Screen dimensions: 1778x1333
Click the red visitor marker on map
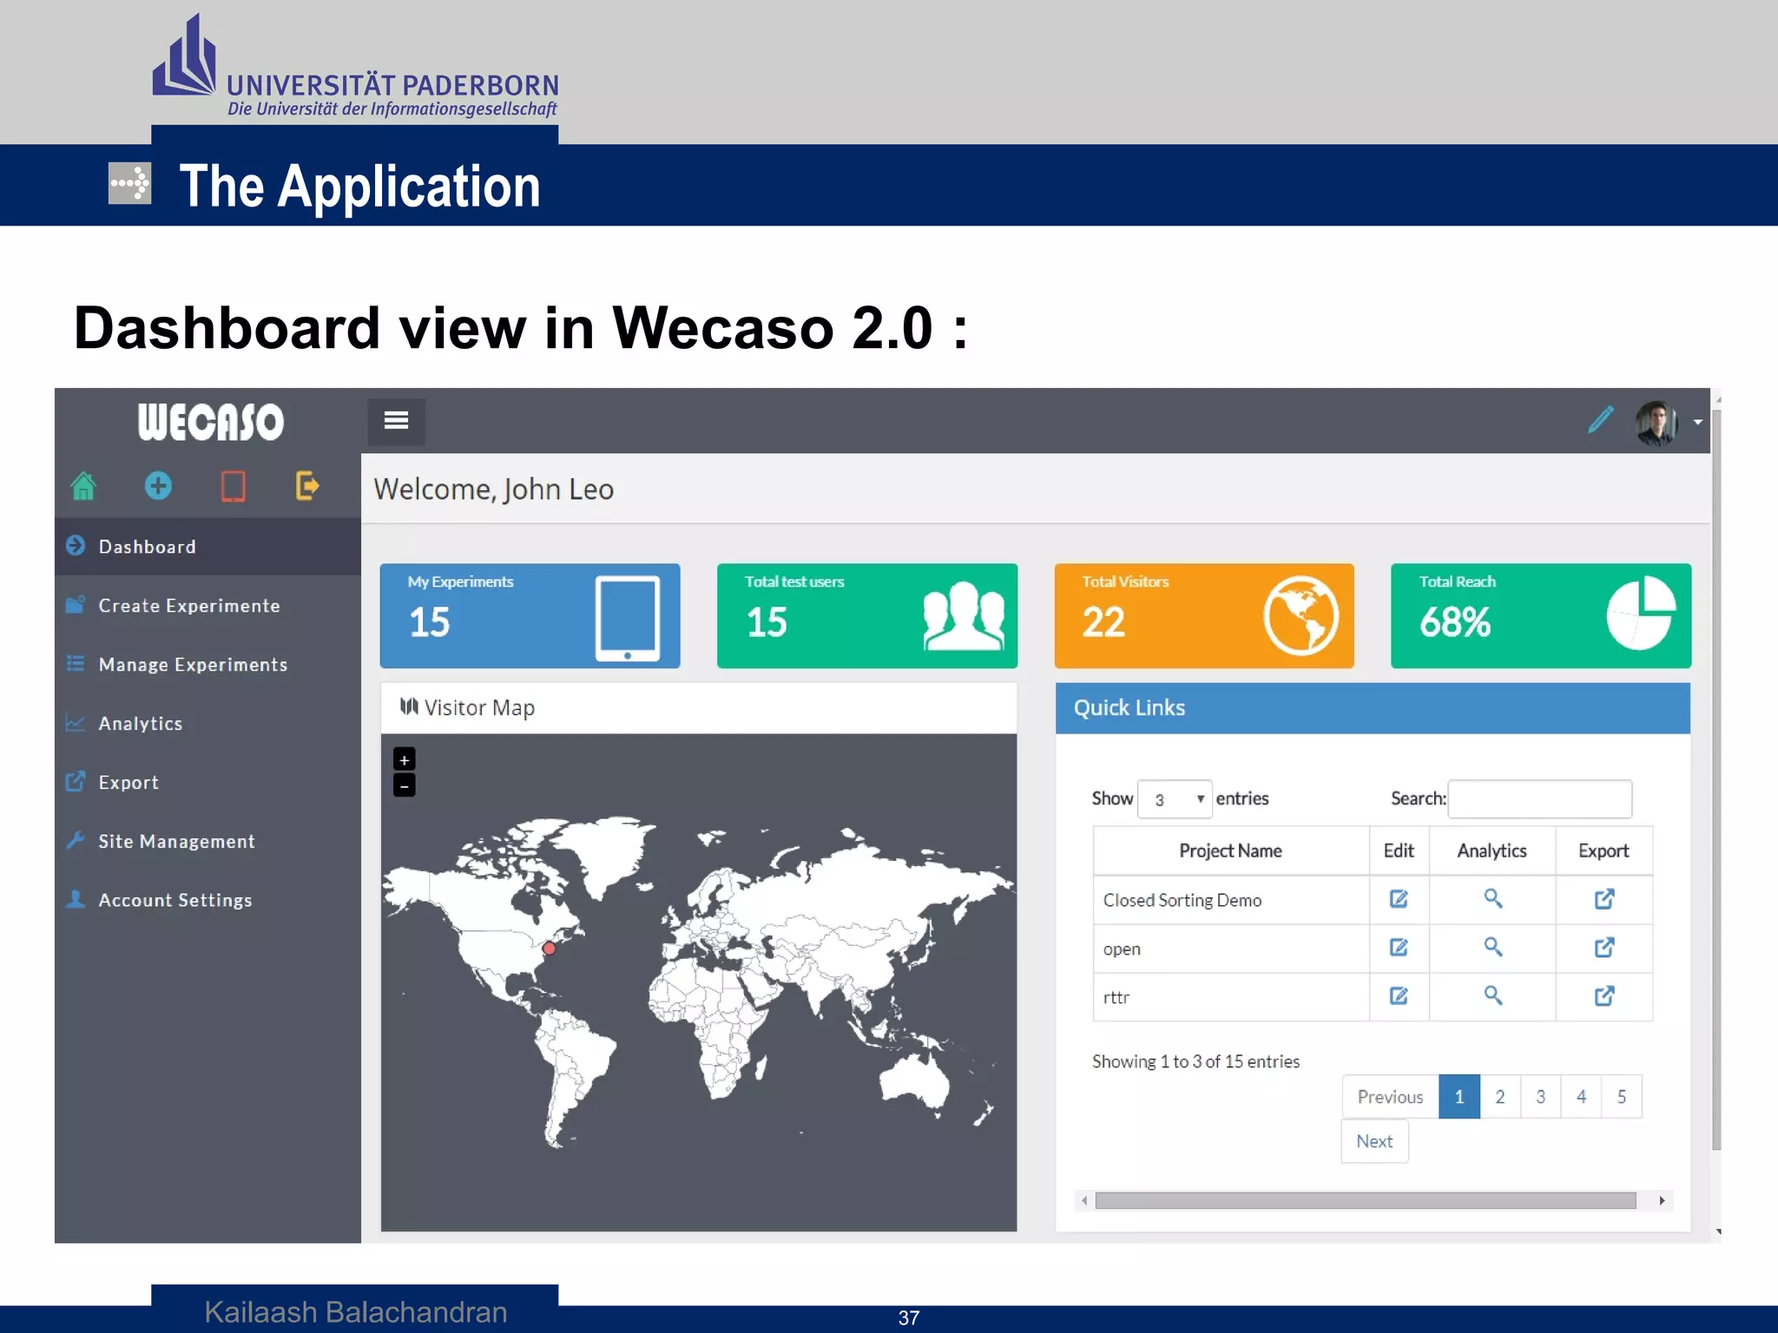(x=549, y=949)
